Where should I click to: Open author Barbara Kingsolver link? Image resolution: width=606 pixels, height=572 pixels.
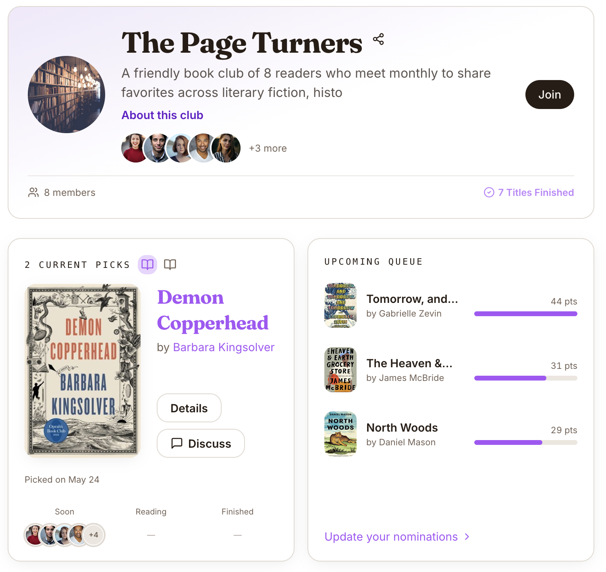point(224,347)
